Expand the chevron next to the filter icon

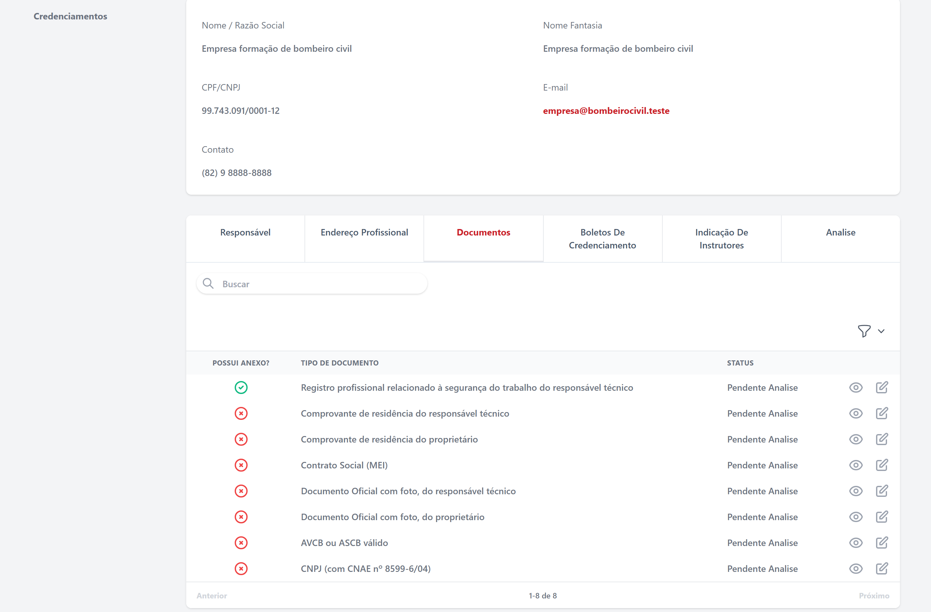pos(882,331)
